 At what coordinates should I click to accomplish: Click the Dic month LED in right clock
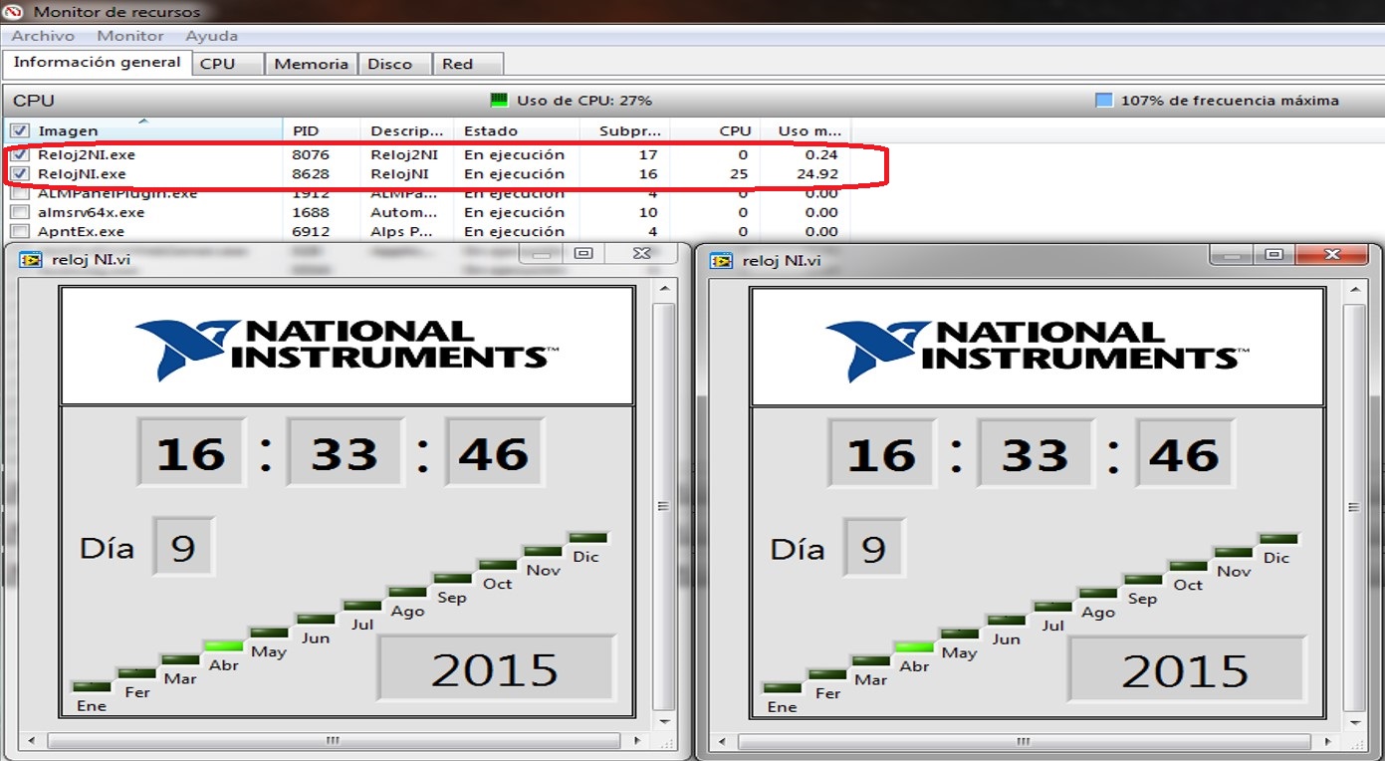[1278, 538]
